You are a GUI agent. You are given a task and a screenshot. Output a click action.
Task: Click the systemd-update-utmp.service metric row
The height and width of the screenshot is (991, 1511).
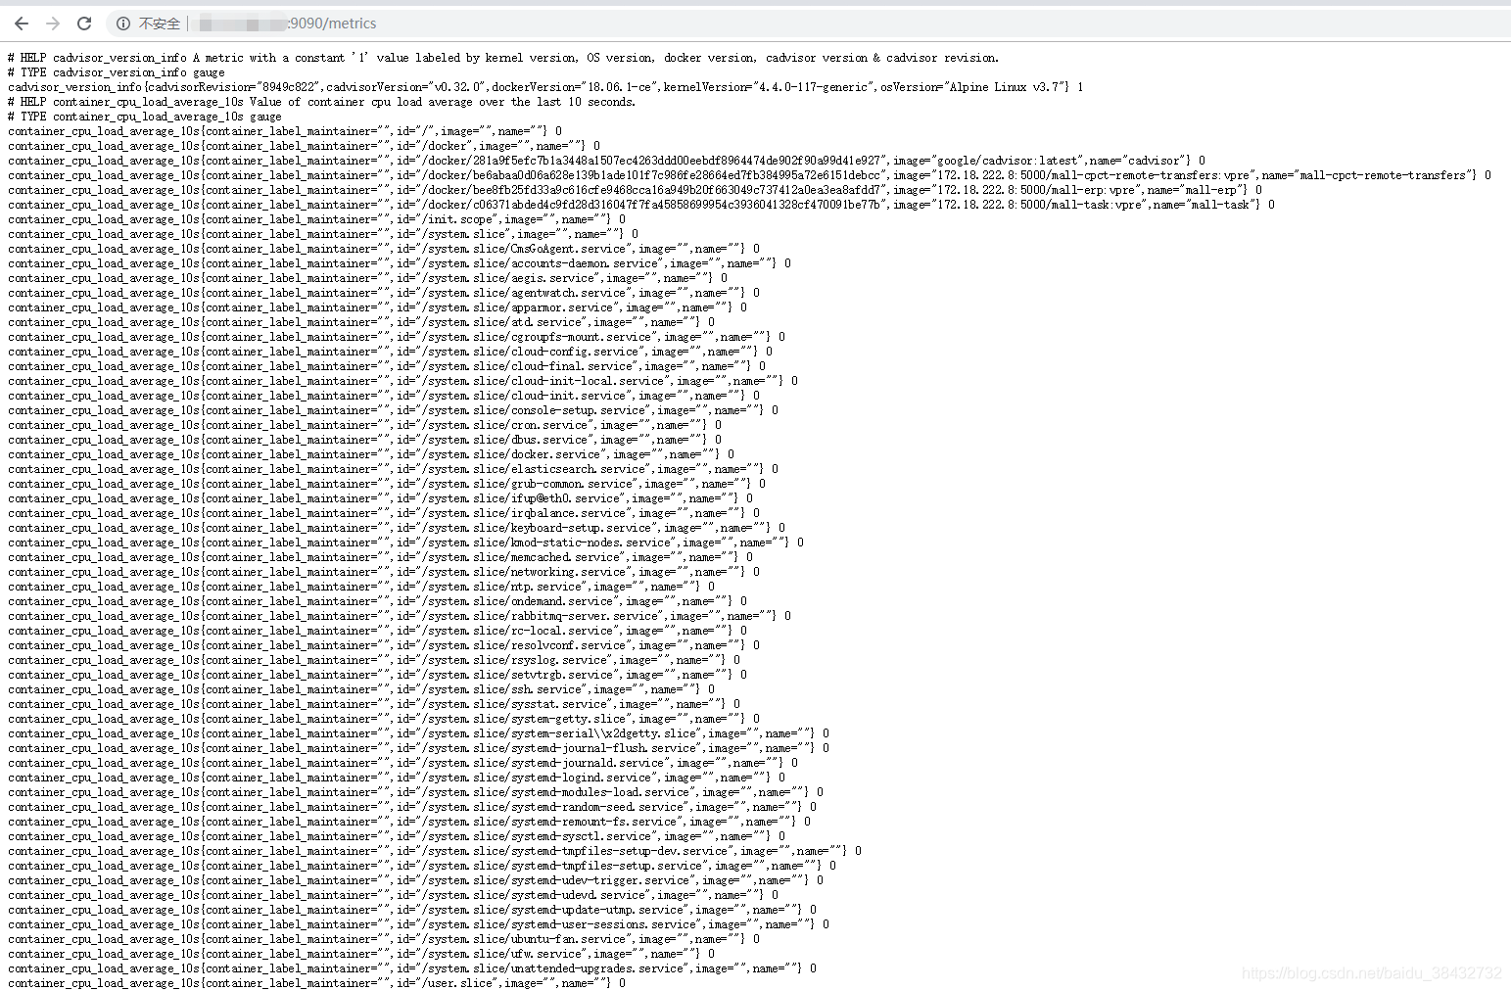pyautogui.click(x=412, y=910)
